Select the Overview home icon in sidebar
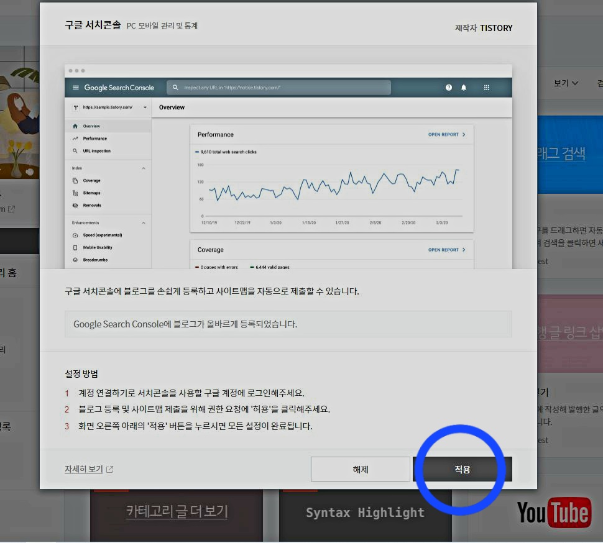603x543 pixels. (x=74, y=126)
